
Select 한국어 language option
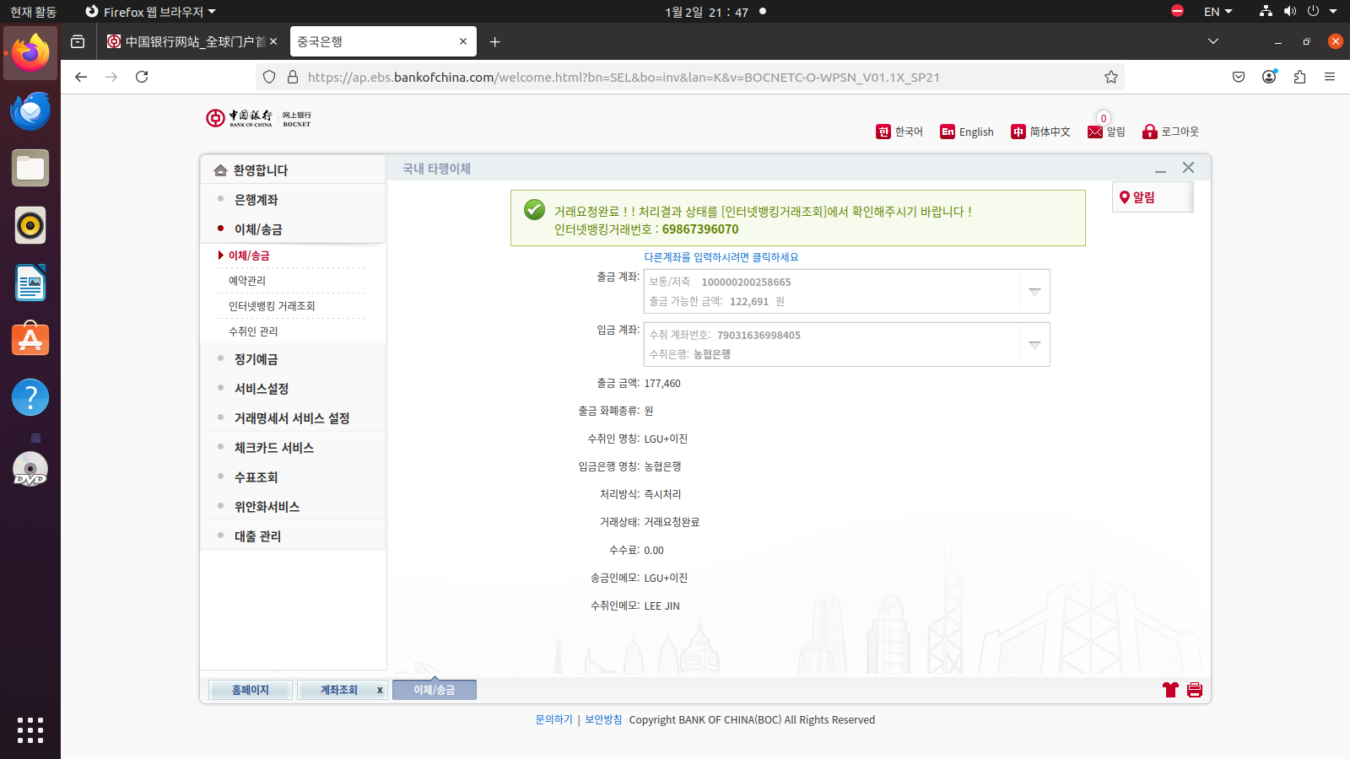point(899,132)
